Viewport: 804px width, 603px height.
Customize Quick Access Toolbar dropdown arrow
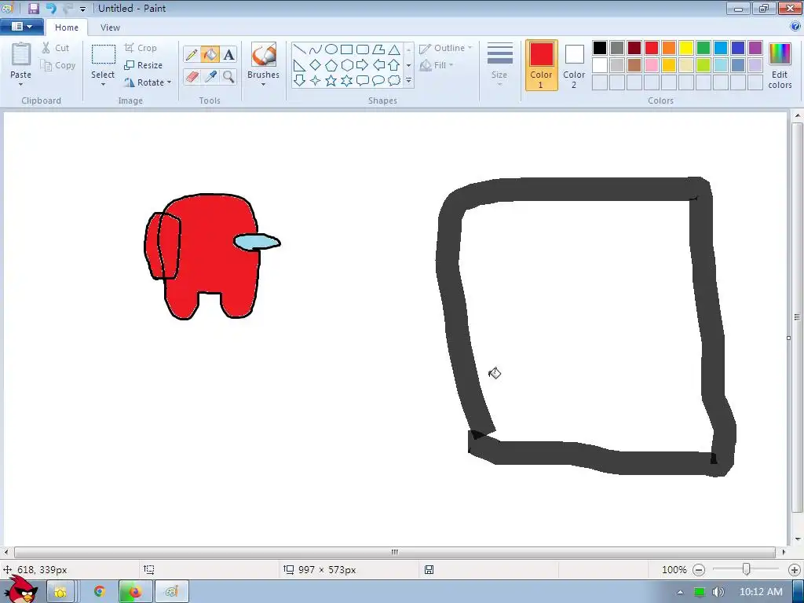[82, 9]
